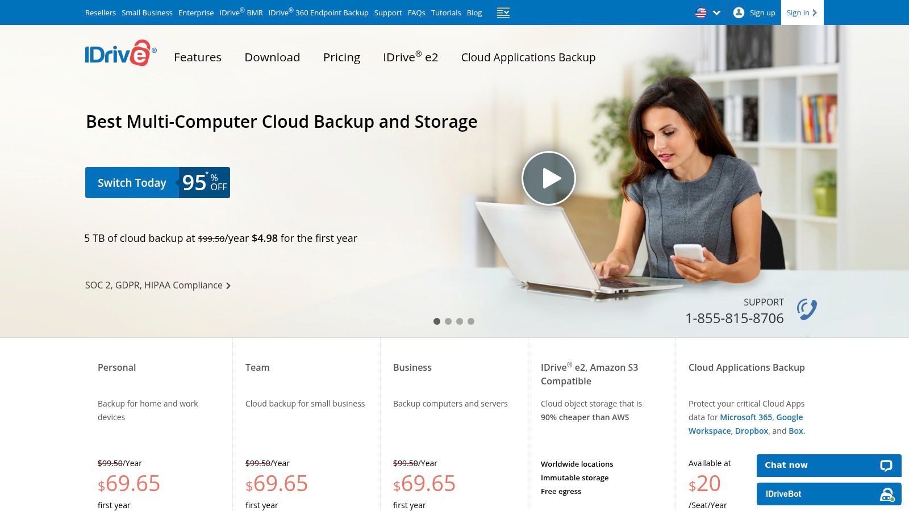Select the fourth carousel slide dot
Viewport: 909px width, 511px height.
471,321
